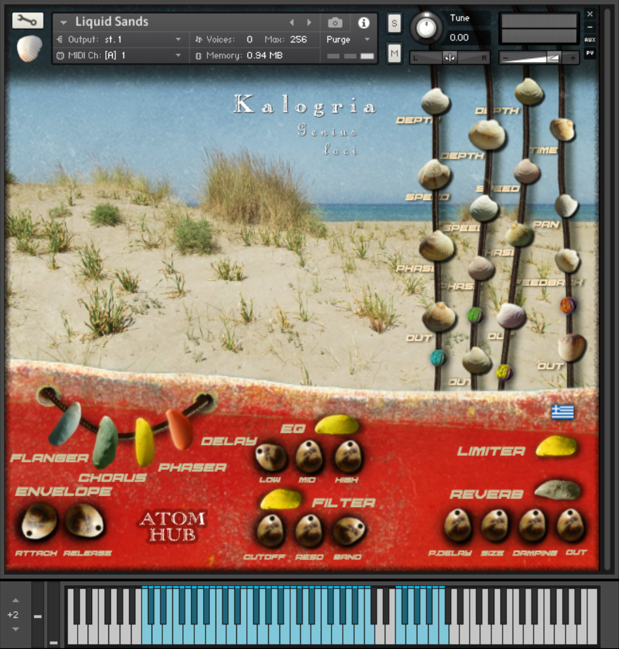Click the filter Reso knob

coord(309,531)
